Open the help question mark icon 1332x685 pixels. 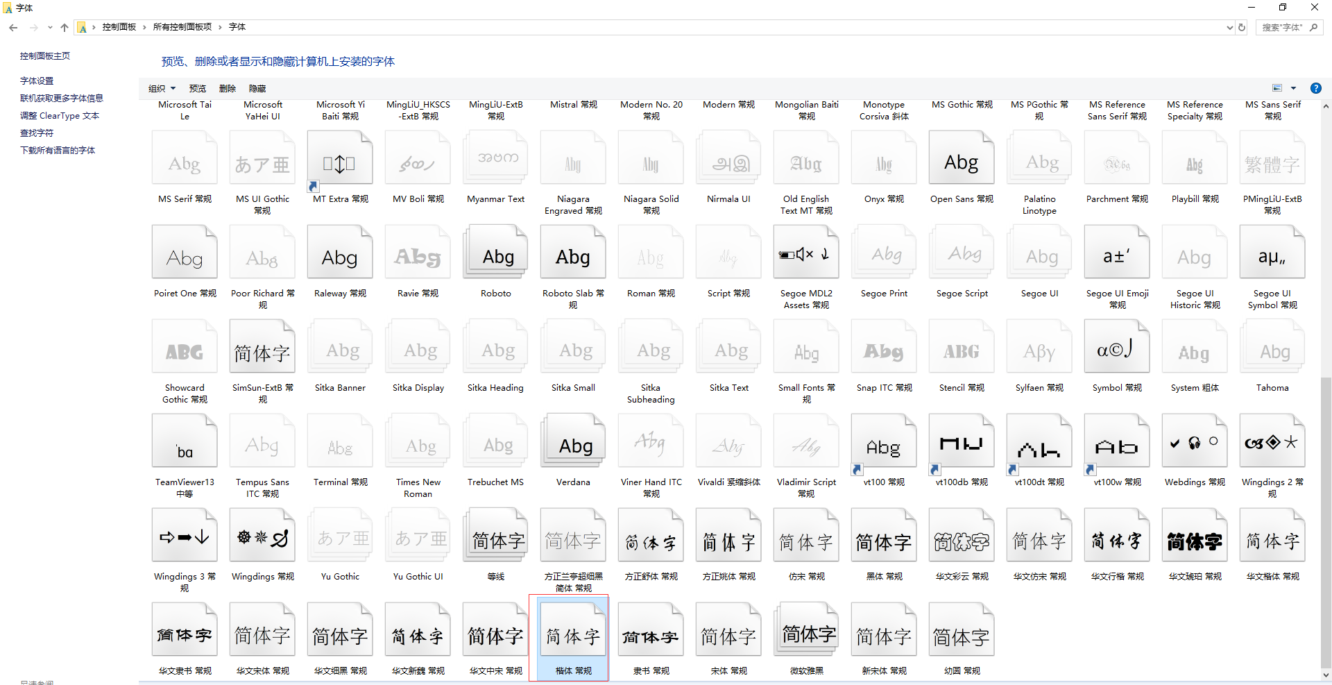[1315, 88]
